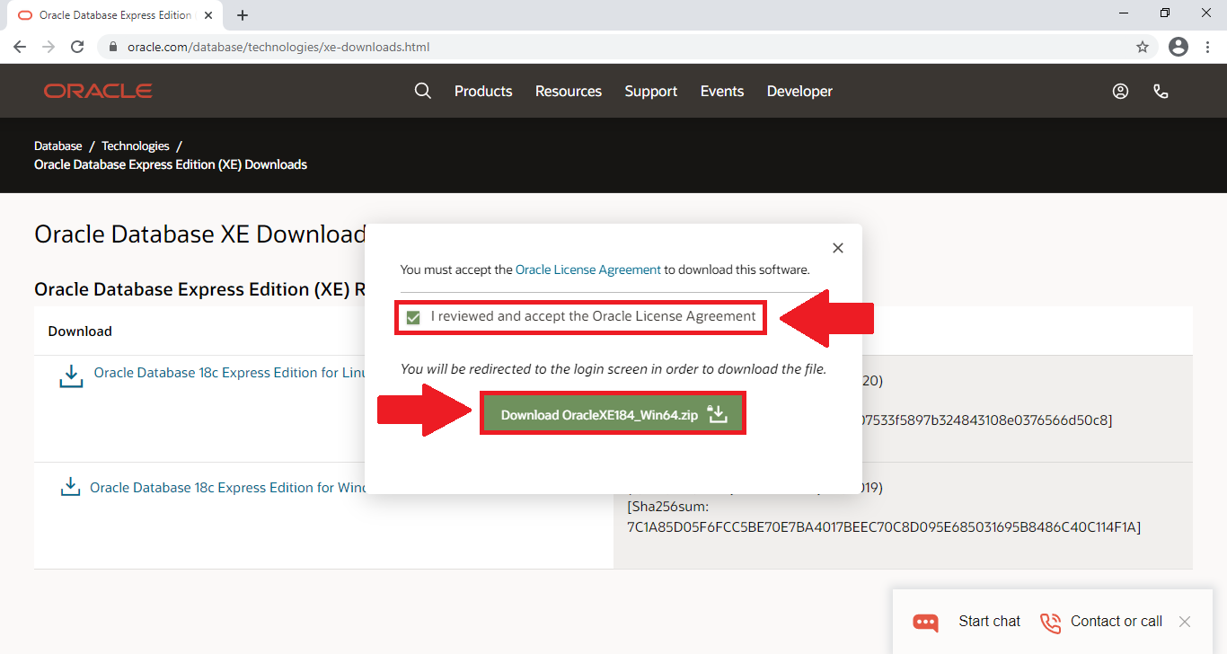Open the Developer menu
The height and width of the screenshot is (654, 1227).
tap(799, 91)
